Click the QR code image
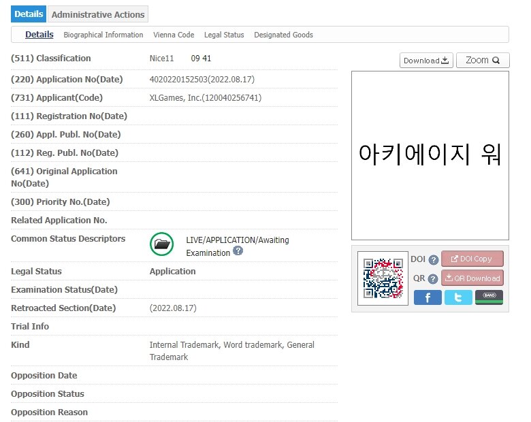The height and width of the screenshot is (422, 531). click(x=383, y=278)
